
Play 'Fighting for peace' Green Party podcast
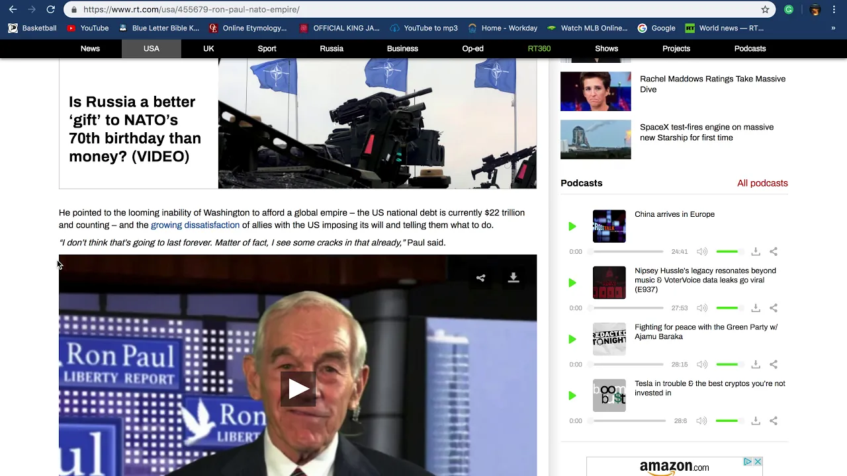tap(572, 339)
